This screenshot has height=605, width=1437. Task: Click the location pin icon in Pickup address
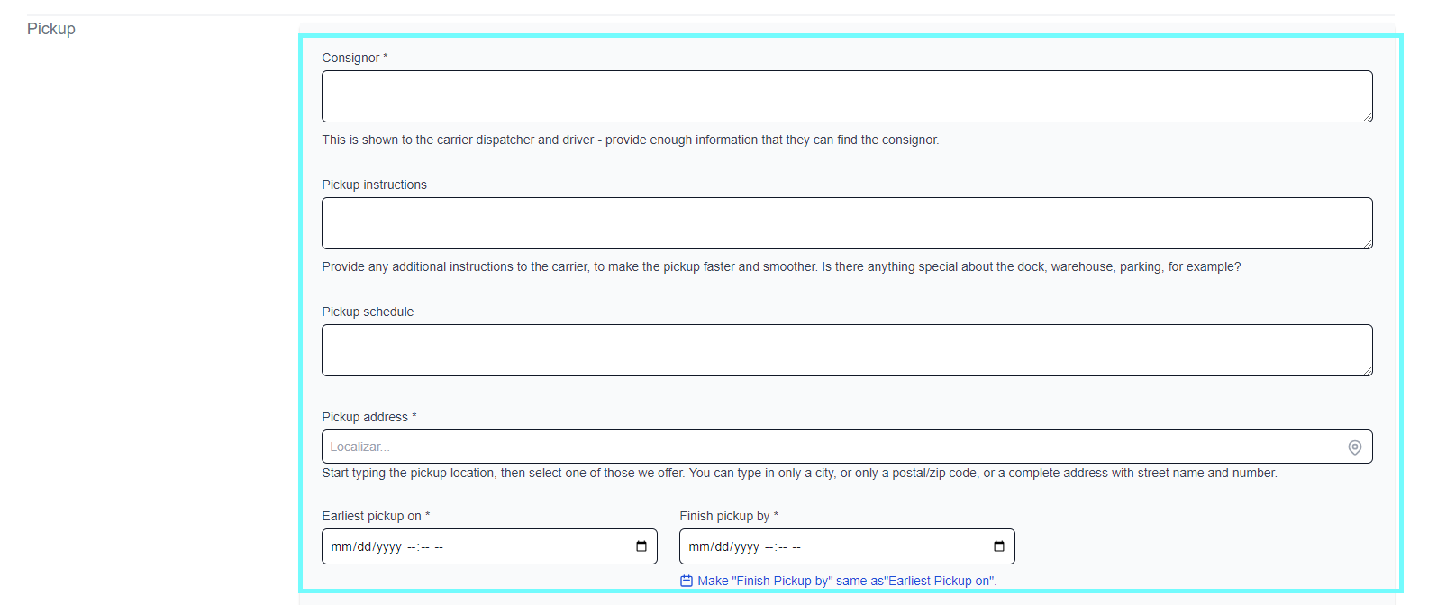tap(1354, 447)
